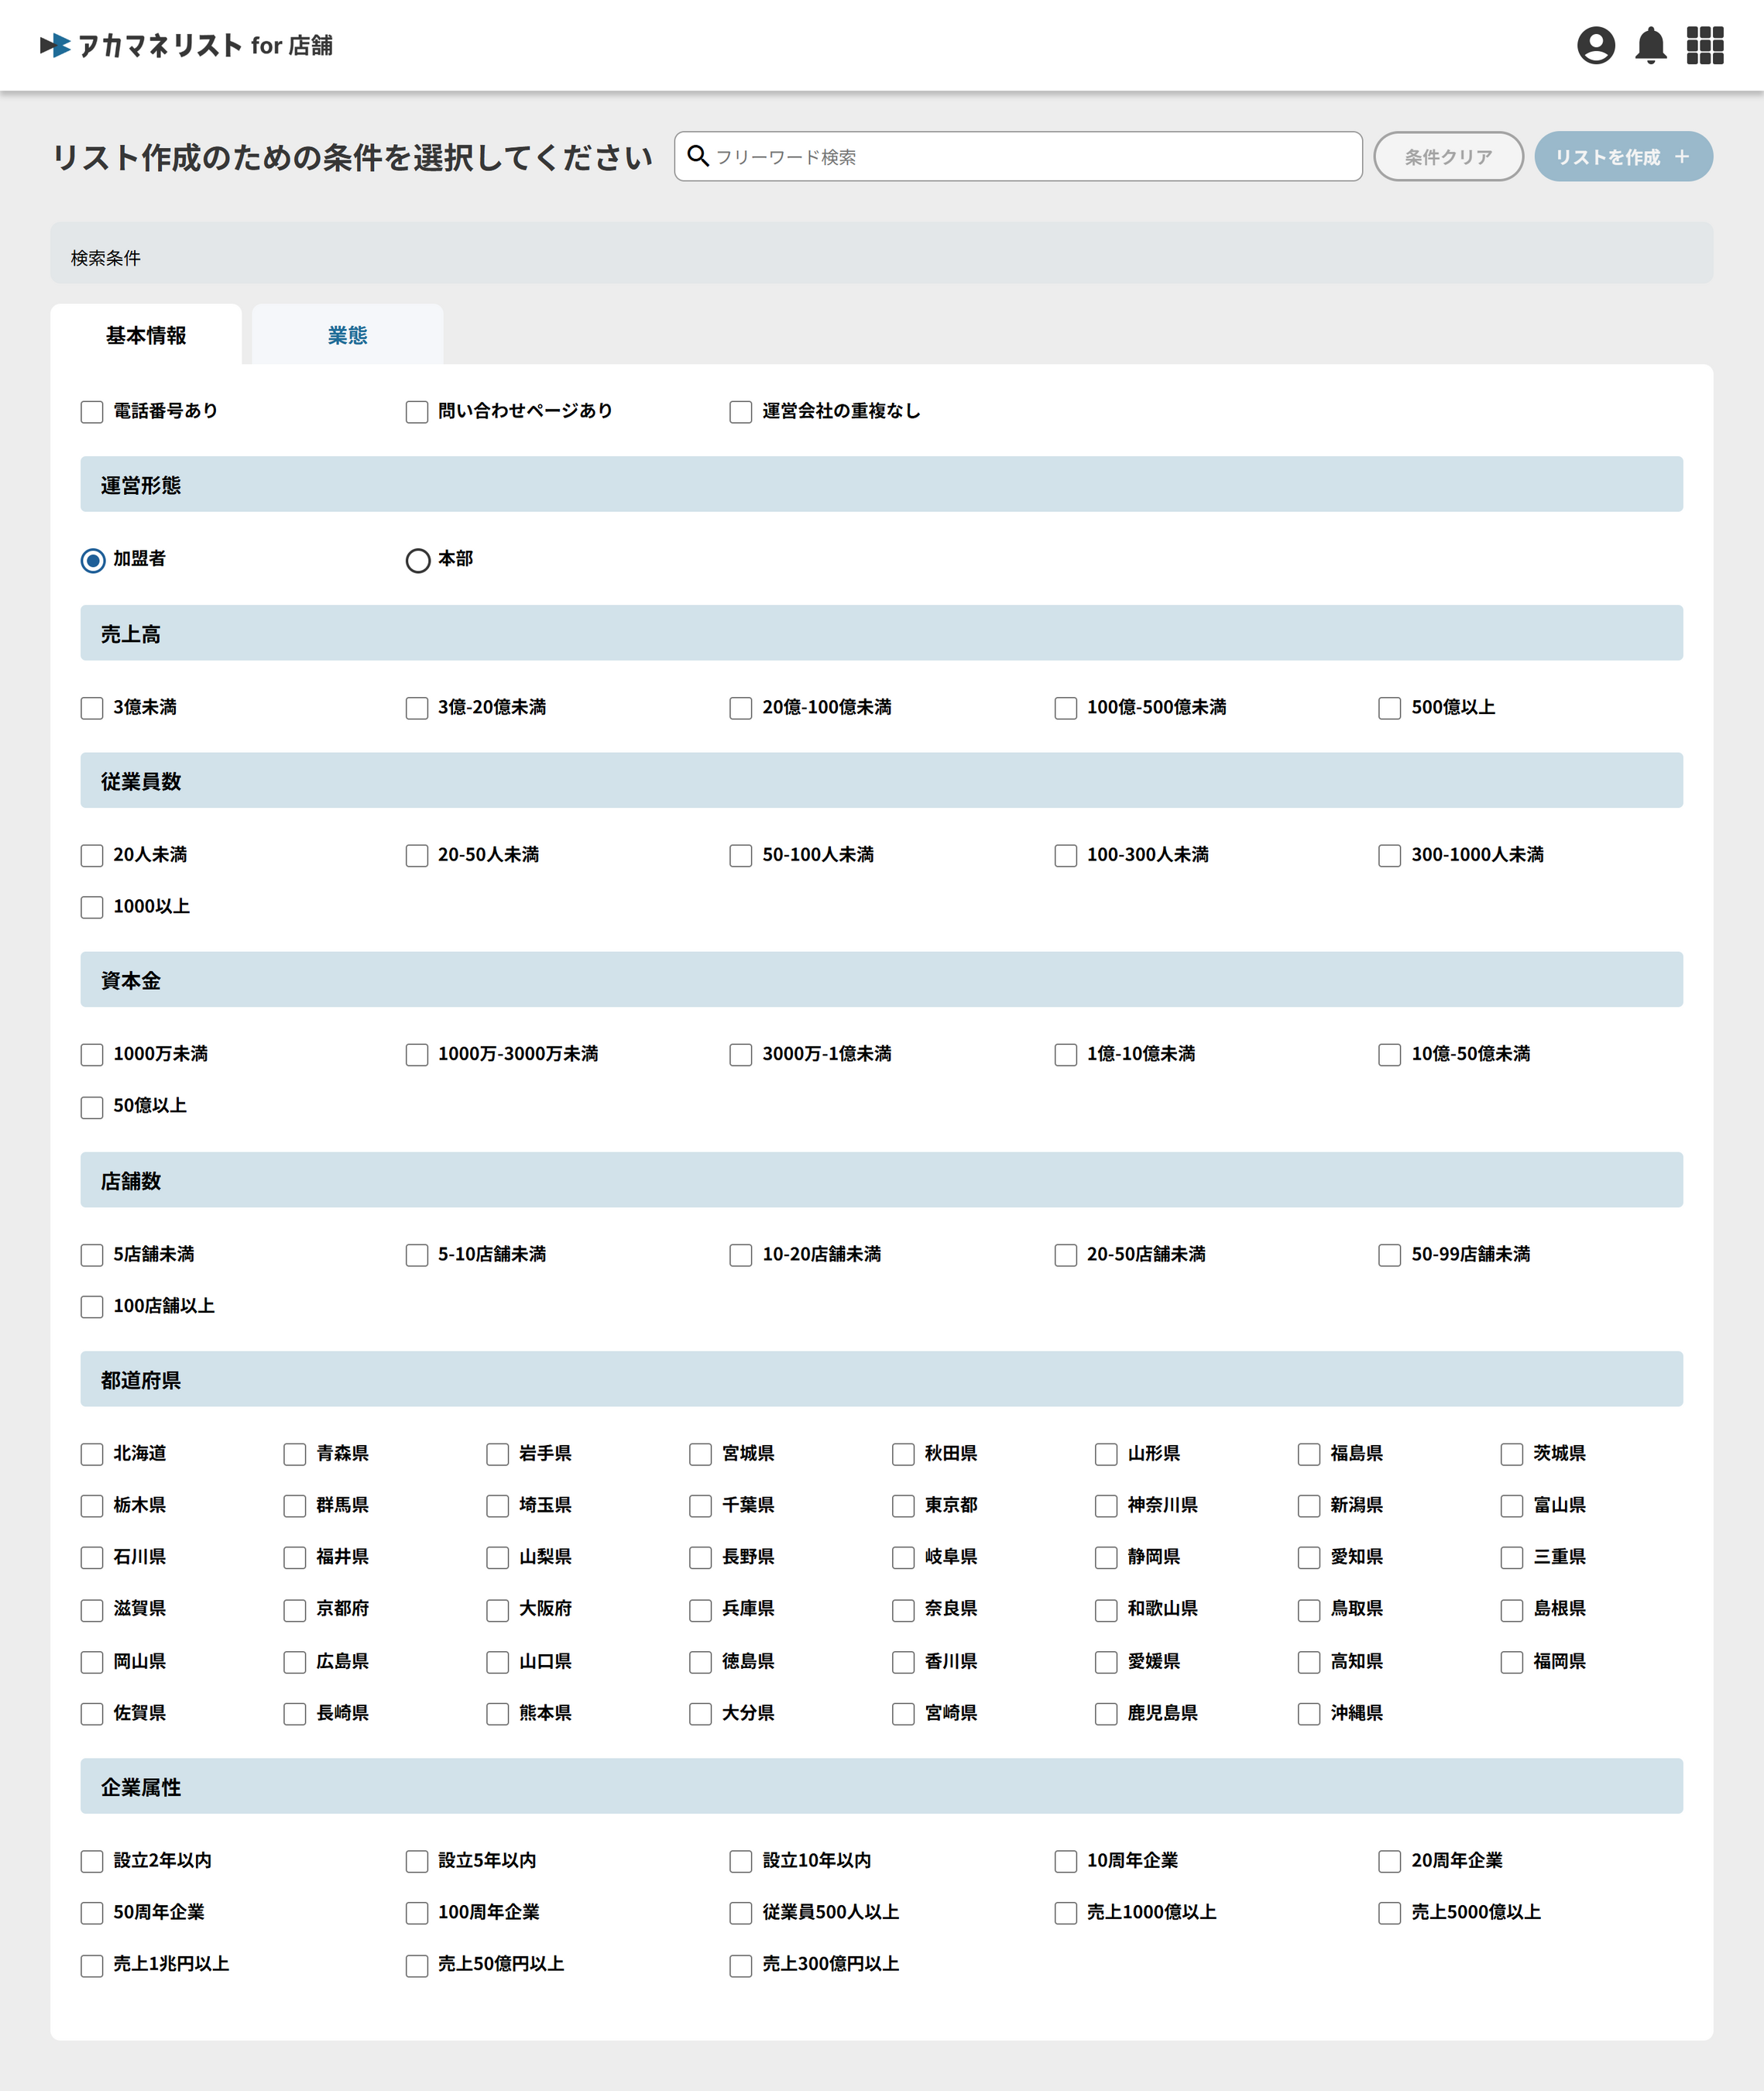This screenshot has width=1764, height=2091.
Task: Click the Akamane List logo
Action: [186, 45]
